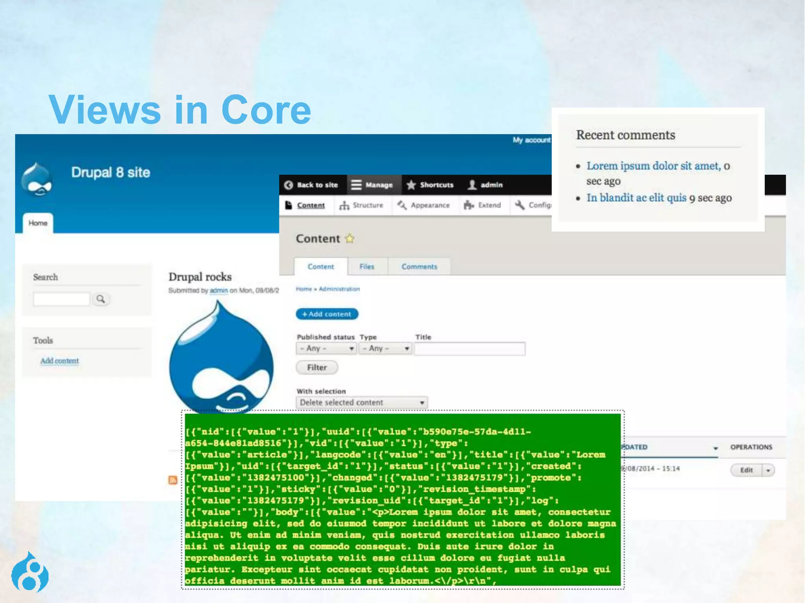Add Content page to shortcuts via star
This screenshot has width=805, height=603.
(x=349, y=238)
